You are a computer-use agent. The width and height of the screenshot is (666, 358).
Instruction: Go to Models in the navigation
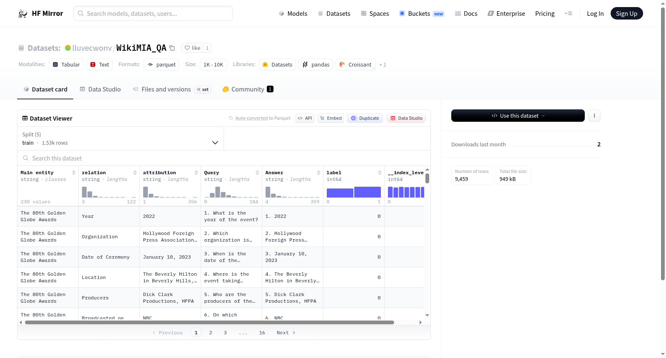(293, 14)
